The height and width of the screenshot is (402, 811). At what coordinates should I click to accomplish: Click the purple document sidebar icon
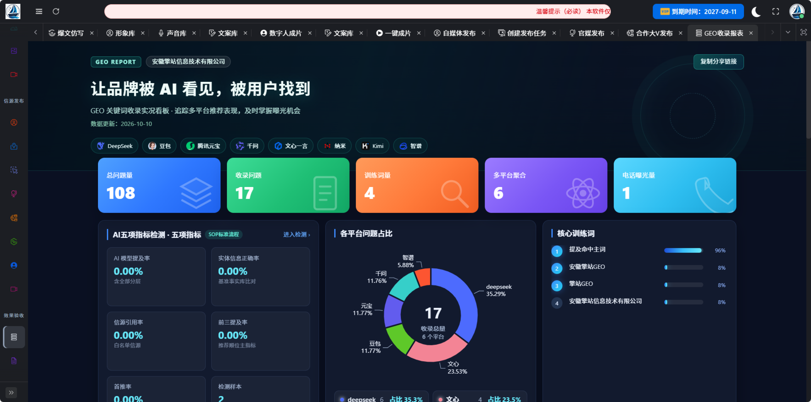14,361
